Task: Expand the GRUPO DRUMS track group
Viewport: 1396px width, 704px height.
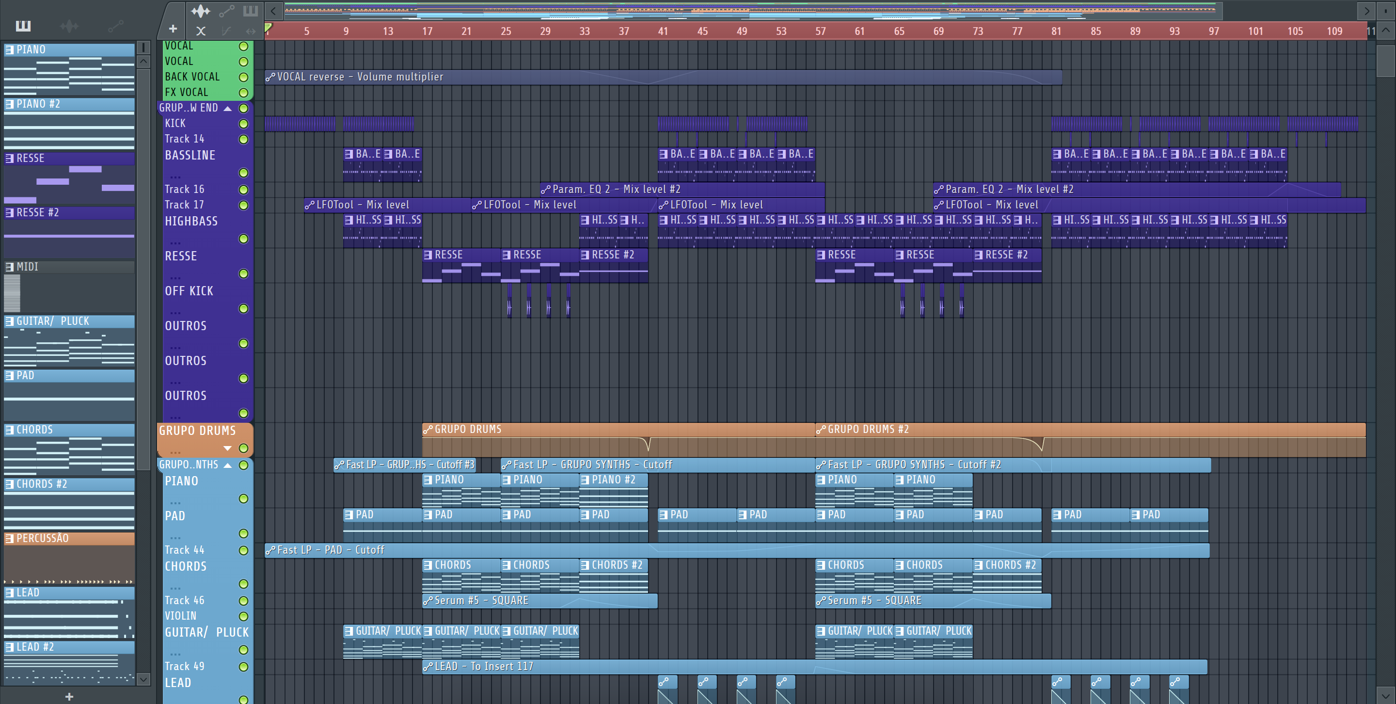Action: click(x=228, y=448)
